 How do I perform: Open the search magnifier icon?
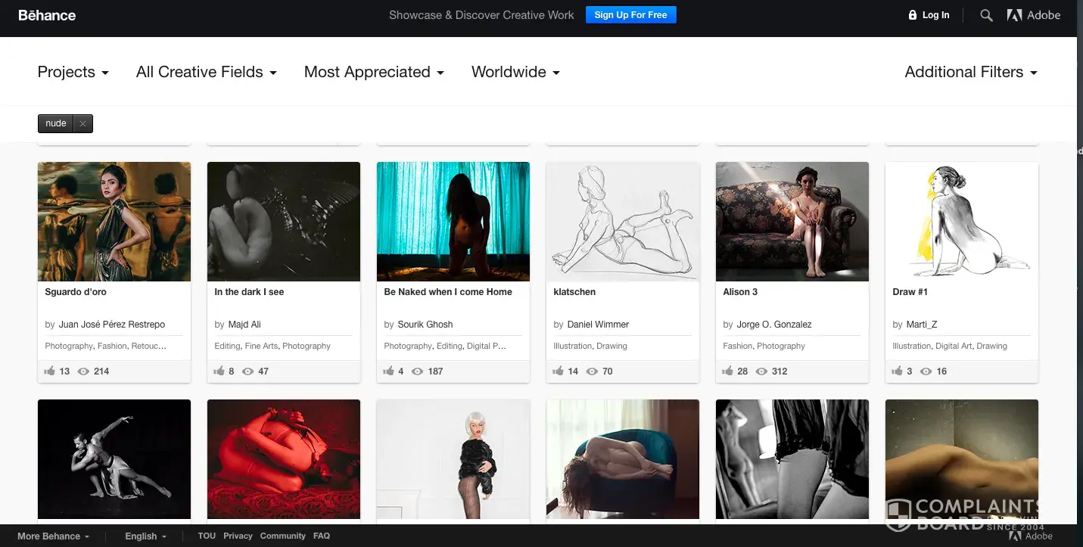(986, 15)
